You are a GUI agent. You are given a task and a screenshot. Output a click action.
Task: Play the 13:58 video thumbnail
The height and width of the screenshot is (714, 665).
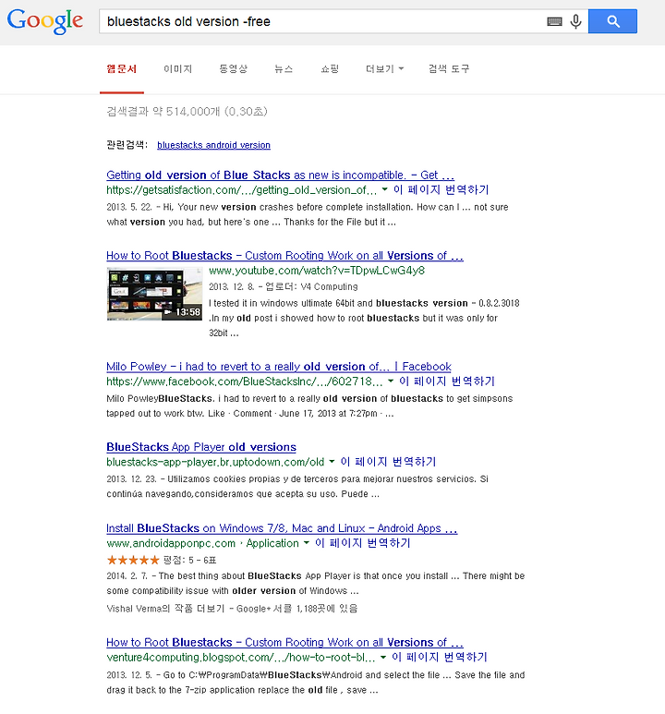[x=154, y=294]
